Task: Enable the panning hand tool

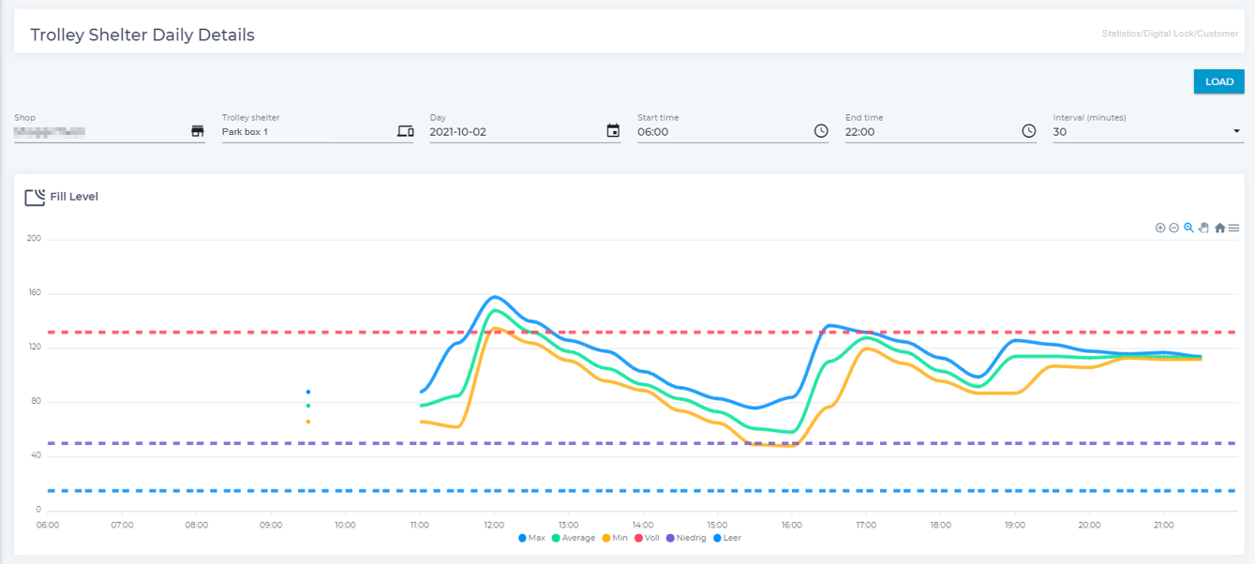Action: click(1203, 228)
